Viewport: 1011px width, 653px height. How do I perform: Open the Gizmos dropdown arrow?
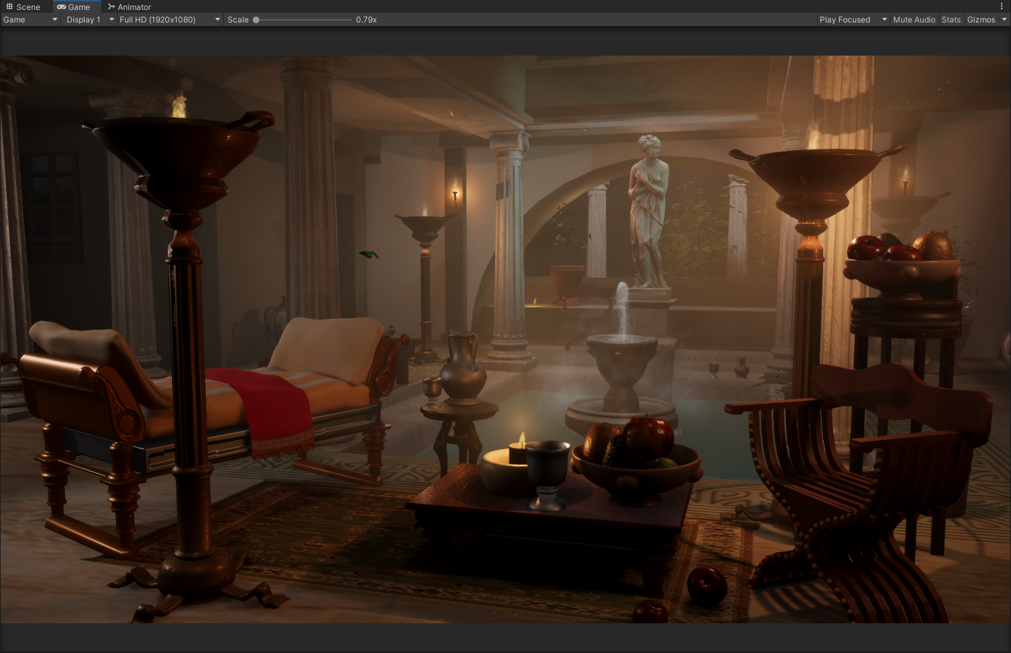[1004, 20]
